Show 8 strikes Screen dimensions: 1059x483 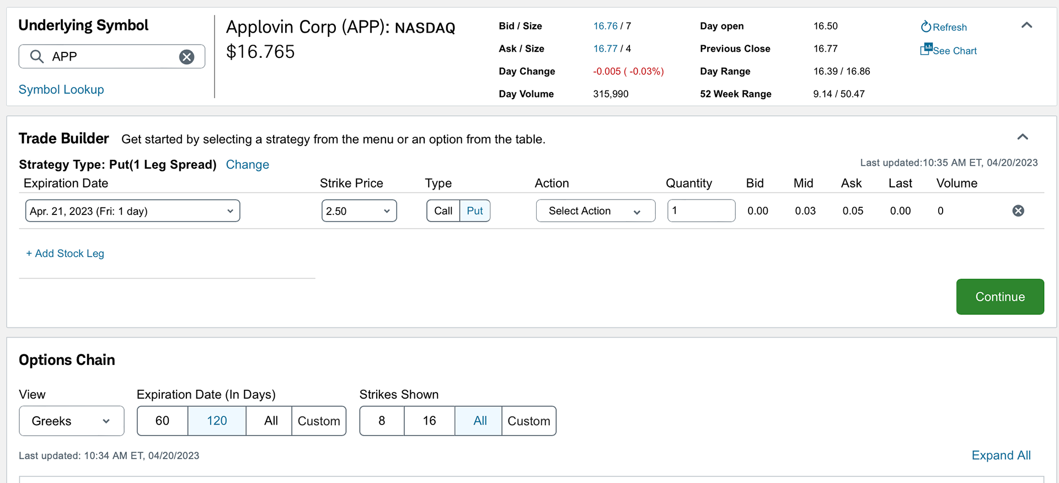[382, 421]
